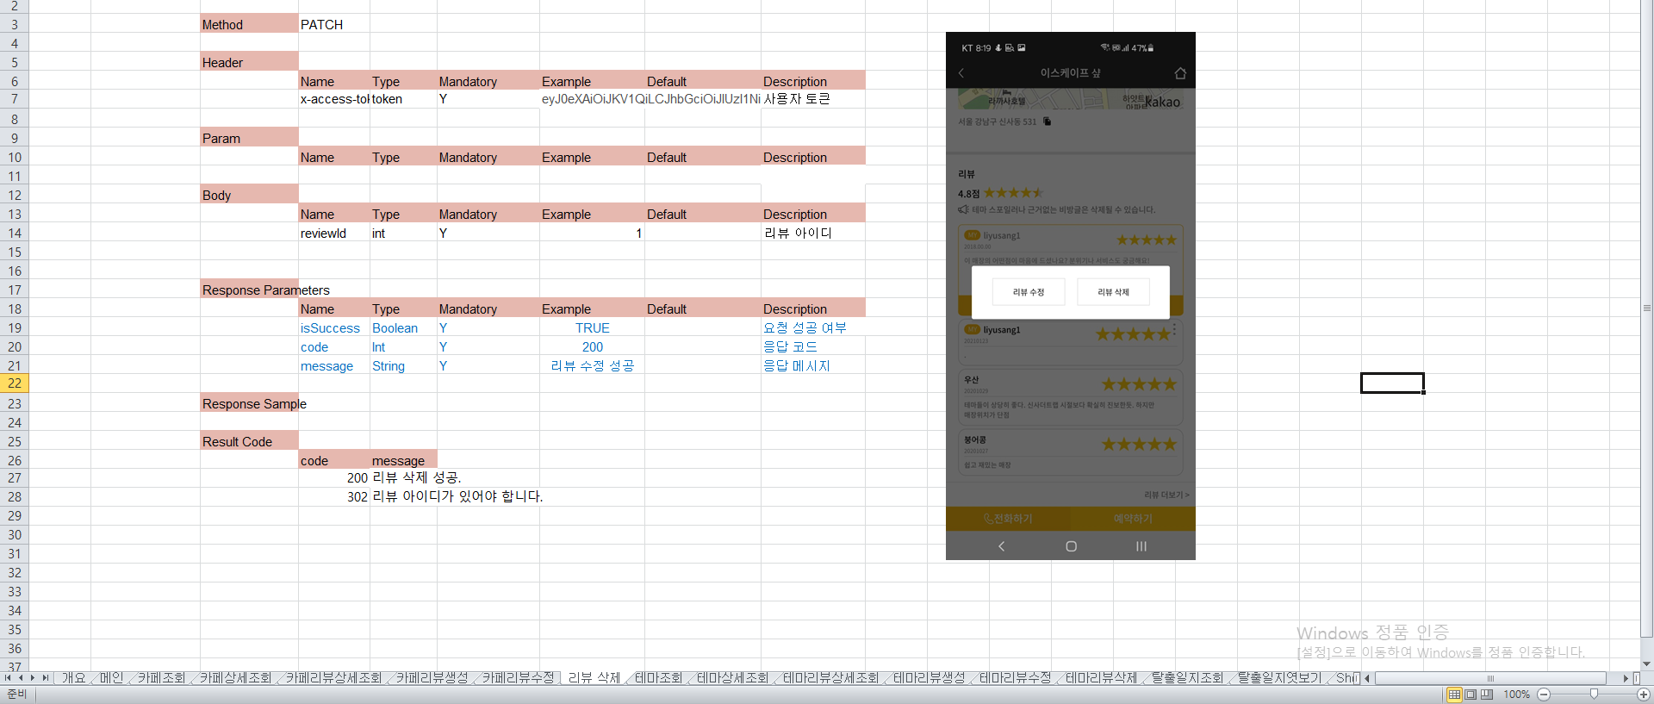This screenshot has width=1654, height=704.
Task: Click the horizontal scrollbar thumb
Action: pos(1490,678)
